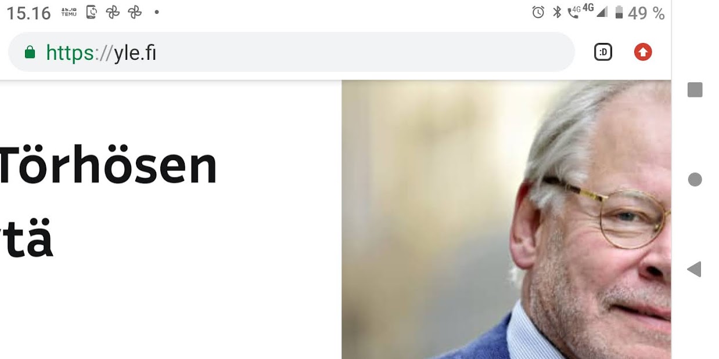
Task: Tap the 49 % battery percentage
Action: point(646,13)
